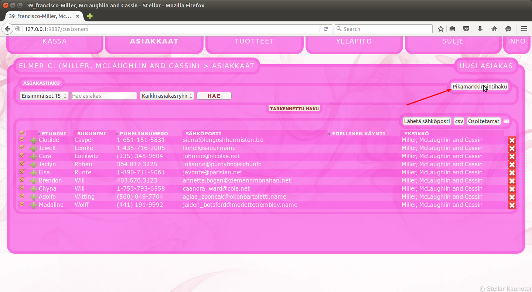Open the Kassa tab
The width and height of the screenshot is (532, 292).
[55, 42]
